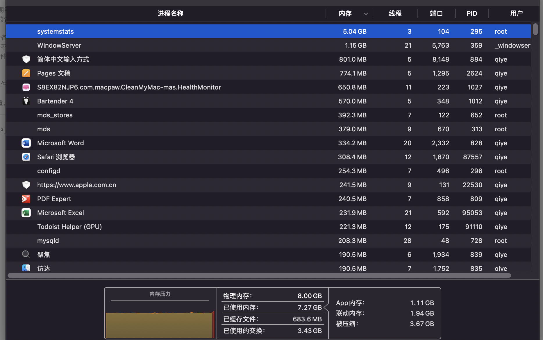Select the Bartender 4 process name
This screenshot has height=340, width=543.
tap(55, 101)
